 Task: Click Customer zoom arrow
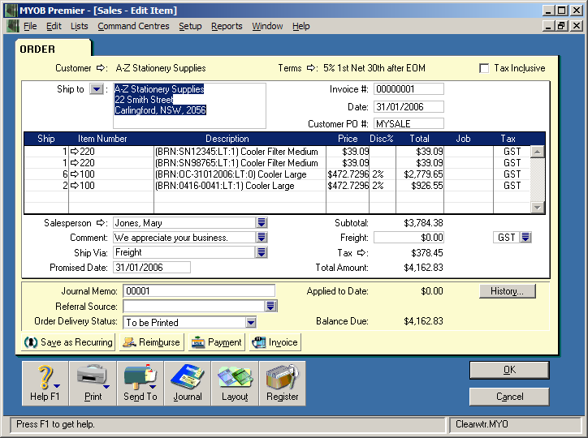click(101, 68)
